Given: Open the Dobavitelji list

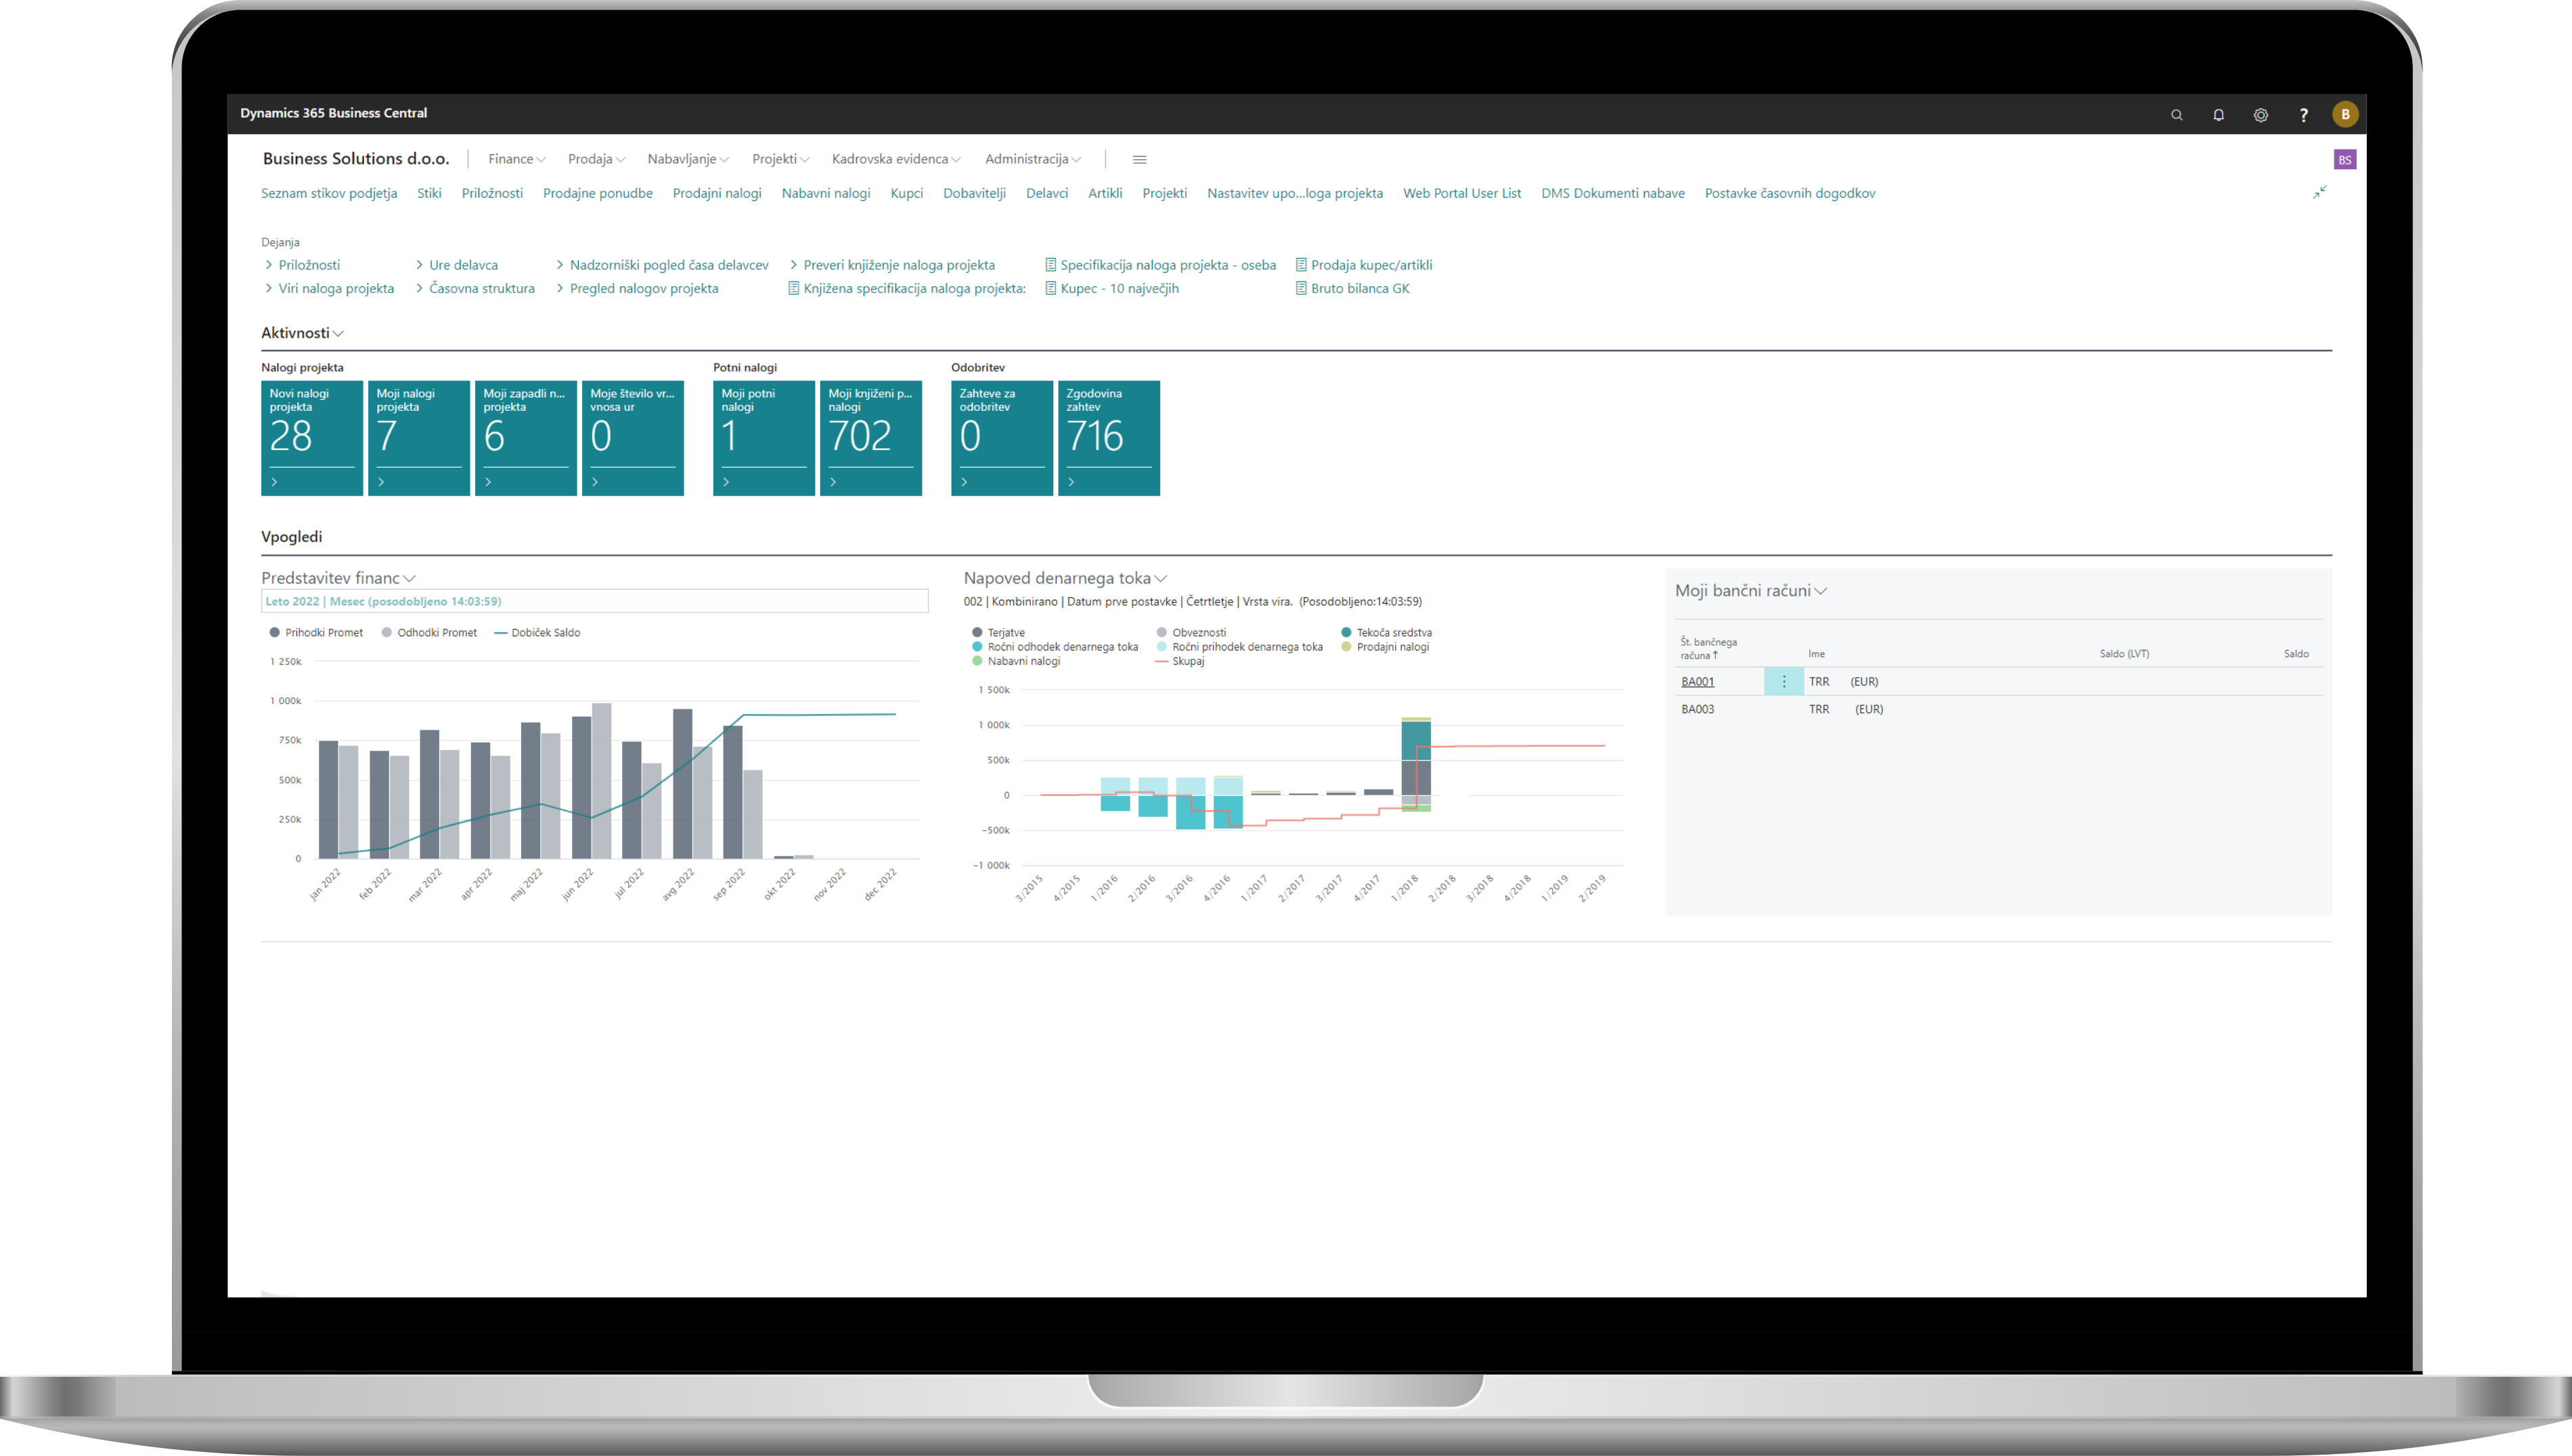Looking at the screenshot, I should (x=973, y=193).
